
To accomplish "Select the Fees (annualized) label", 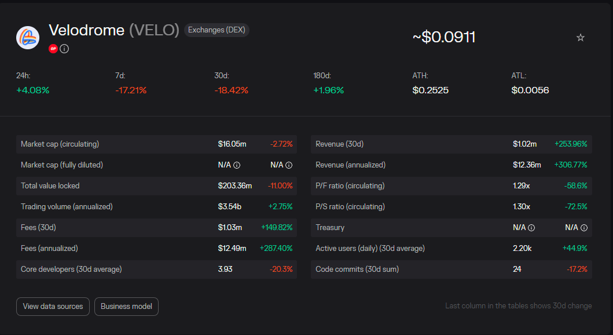I will click(x=49, y=249).
